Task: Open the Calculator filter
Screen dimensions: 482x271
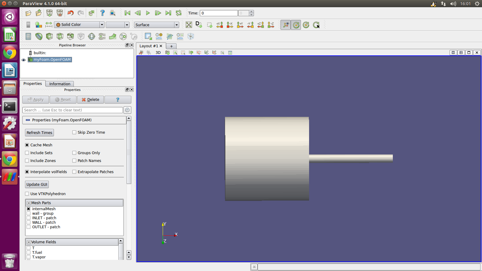Action: click(x=28, y=36)
